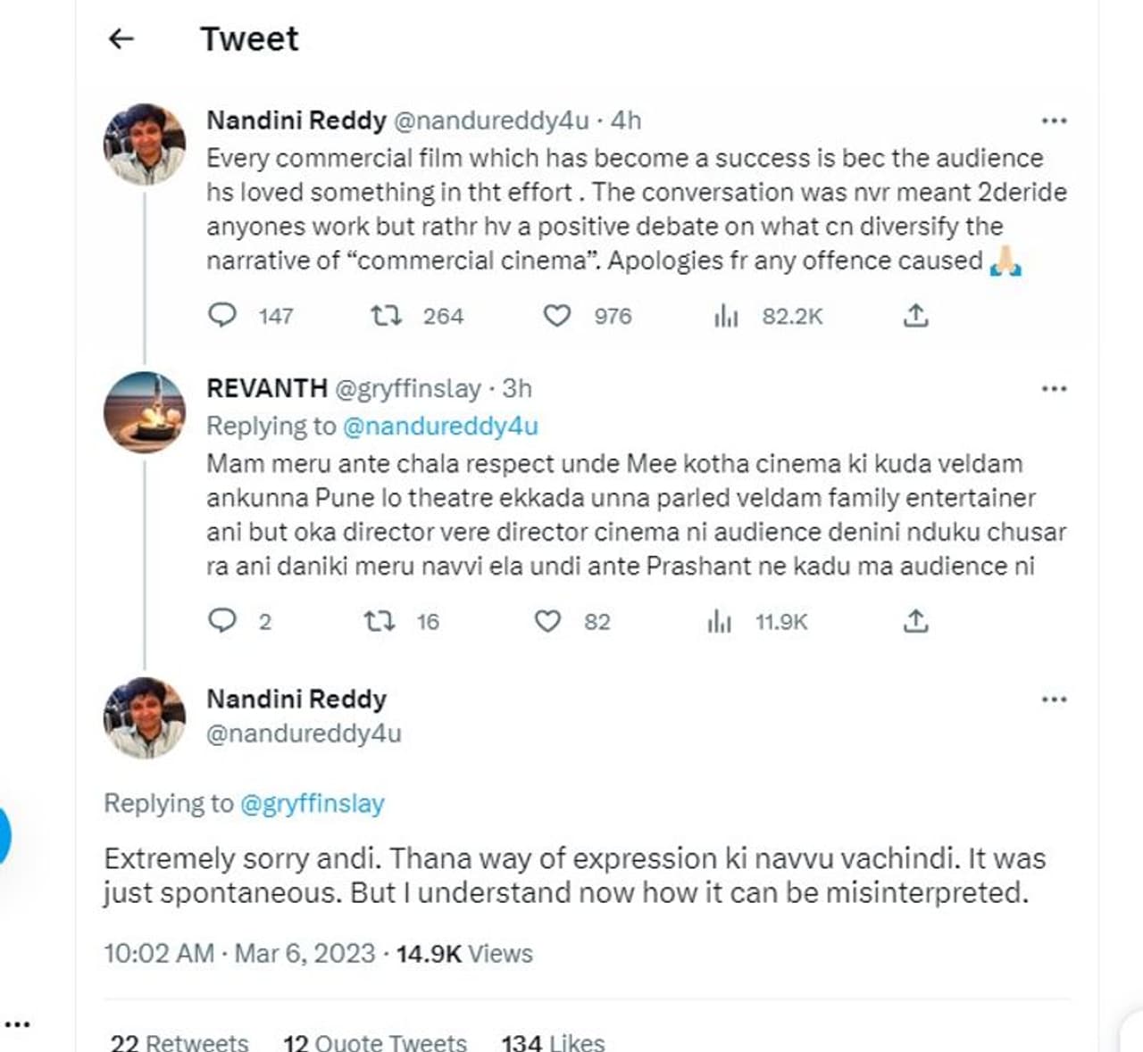Retweet Nandini Reddy's apology tweet
This screenshot has width=1143, height=1052.
point(387,316)
